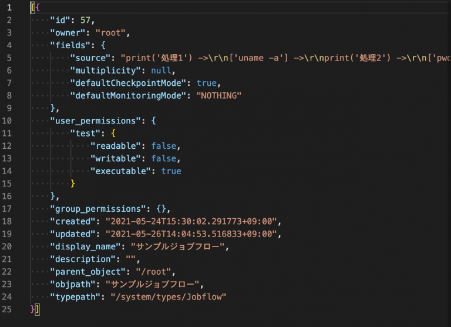
Task: Click the empty braces of group_permissions
Action: click(x=161, y=209)
